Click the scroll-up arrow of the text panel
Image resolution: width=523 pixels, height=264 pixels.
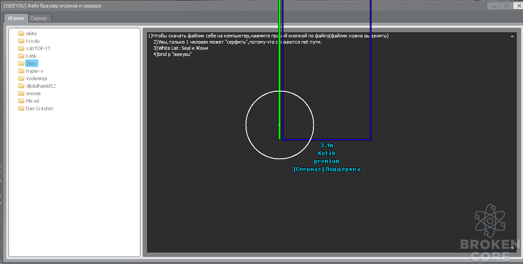512,36
